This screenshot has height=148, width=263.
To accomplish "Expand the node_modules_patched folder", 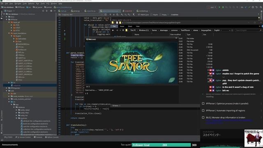I will (x=9, y=99).
